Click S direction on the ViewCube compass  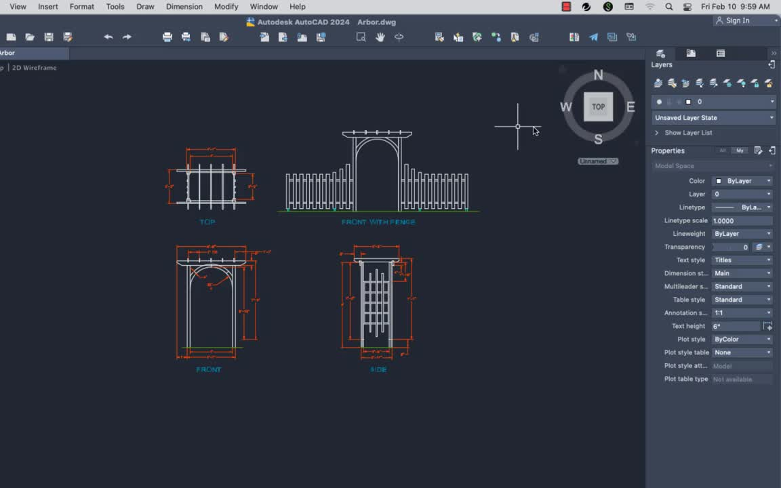pyautogui.click(x=598, y=140)
